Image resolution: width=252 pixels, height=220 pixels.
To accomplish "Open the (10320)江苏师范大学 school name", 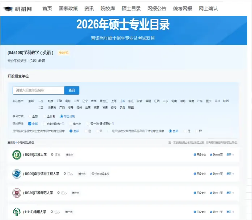I will pyautogui.click(x=38, y=193).
